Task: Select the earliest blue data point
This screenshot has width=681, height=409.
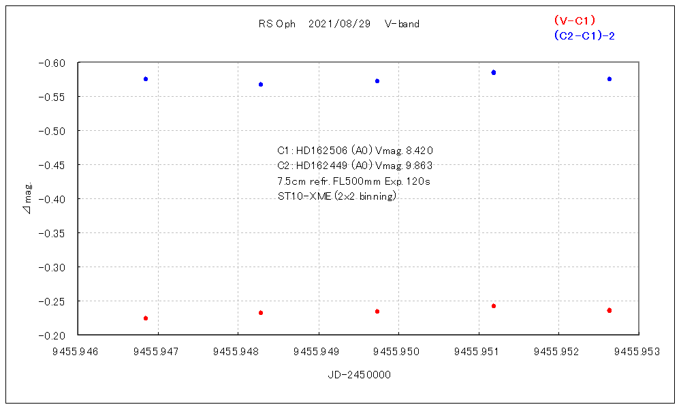Action: pyautogui.click(x=146, y=79)
